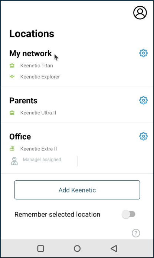
Task: Open the help question mark icon
Action: (x=136, y=233)
